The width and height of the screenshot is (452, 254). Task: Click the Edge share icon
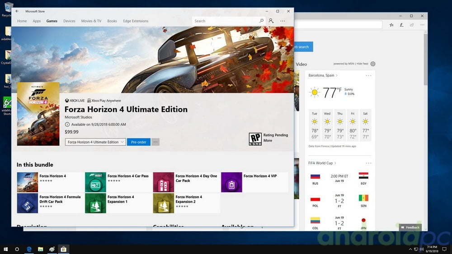tap(412, 25)
